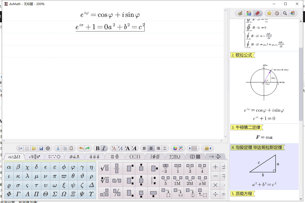This screenshot has width=305, height=203.
Task: Select the center alignment toolbar item
Action: pyautogui.click(x=151, y=148)
